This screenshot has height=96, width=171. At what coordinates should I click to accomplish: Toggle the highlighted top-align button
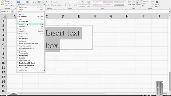click(x=38, y=2)
